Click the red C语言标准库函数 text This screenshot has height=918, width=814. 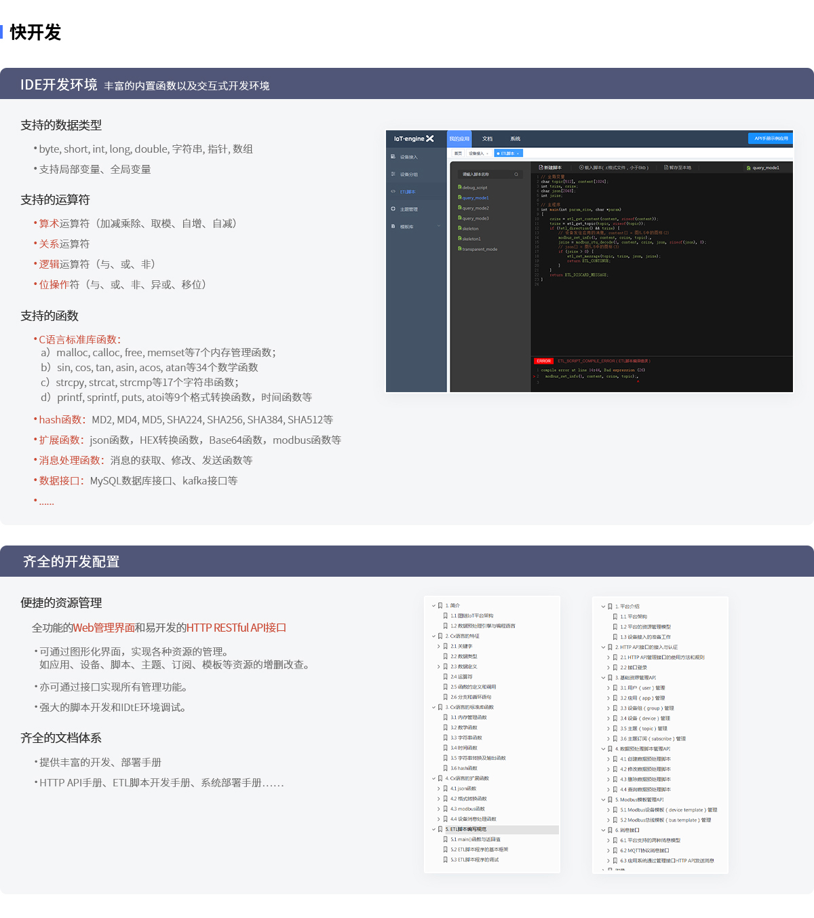pyautogui.click(x=79, y=339)
